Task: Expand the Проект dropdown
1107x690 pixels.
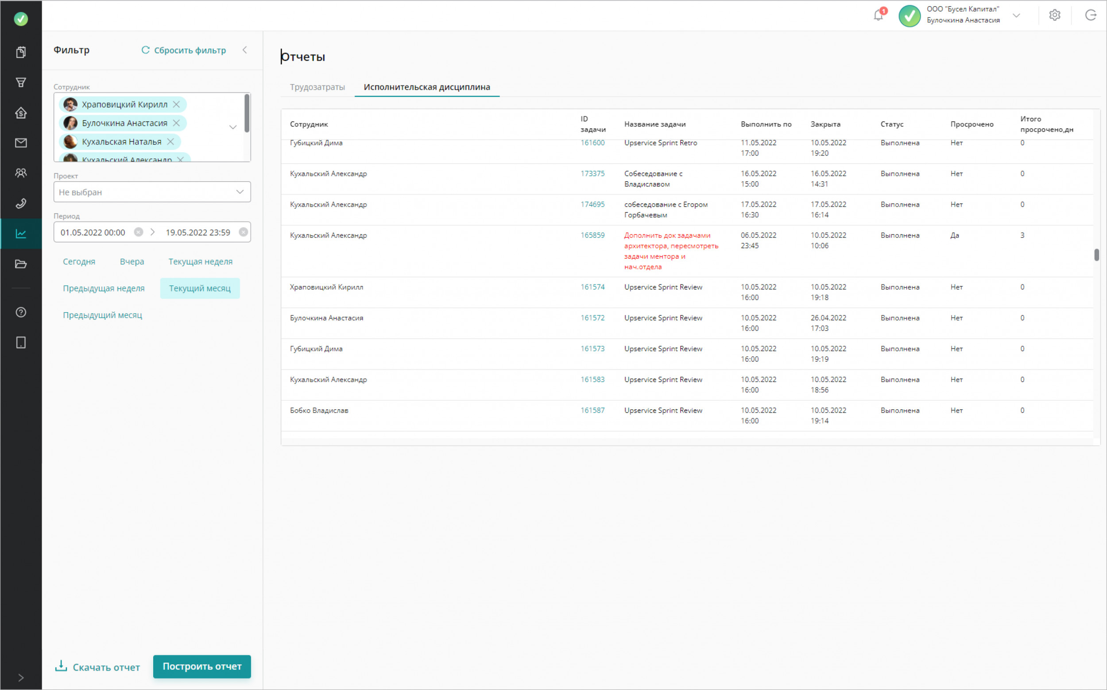Action: point(240,192)
